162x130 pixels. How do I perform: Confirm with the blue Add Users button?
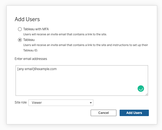pos(134,113)
